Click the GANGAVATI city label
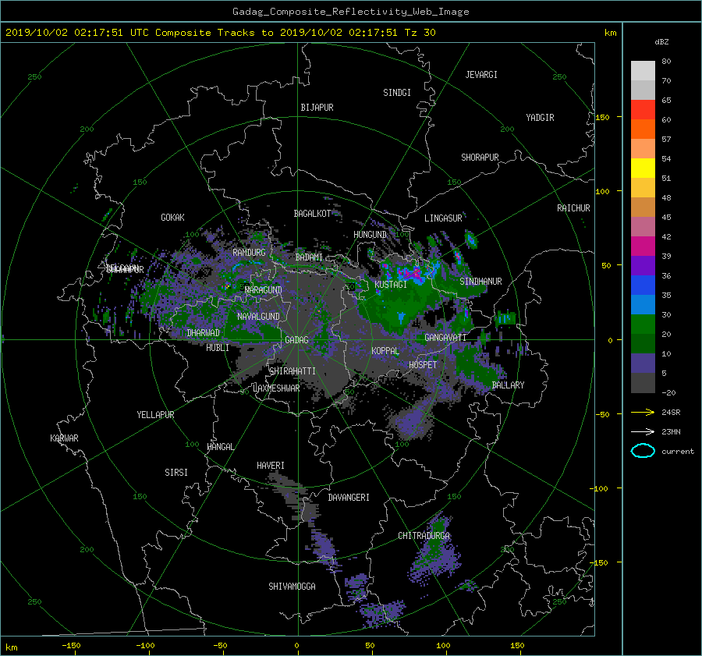 click(445, 338)
